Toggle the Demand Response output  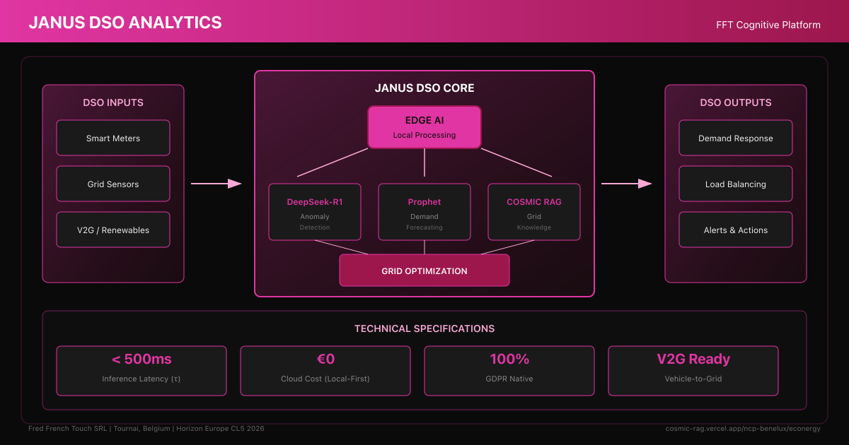pyautogui.click(x=736, y=138)
